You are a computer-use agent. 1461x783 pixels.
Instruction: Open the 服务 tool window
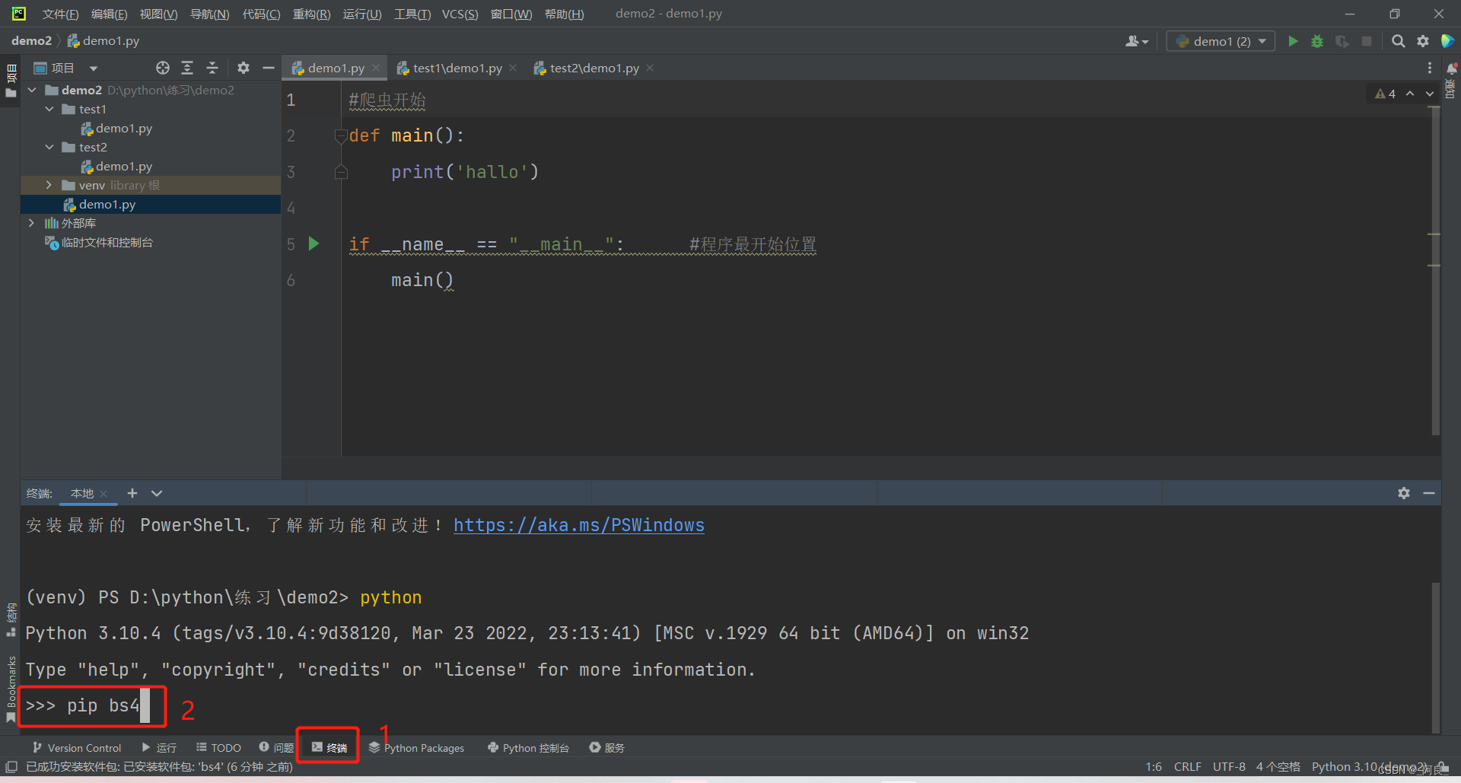pos(607,748)
